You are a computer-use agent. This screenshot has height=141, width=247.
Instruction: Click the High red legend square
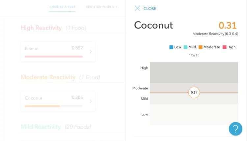click(225, 47)
